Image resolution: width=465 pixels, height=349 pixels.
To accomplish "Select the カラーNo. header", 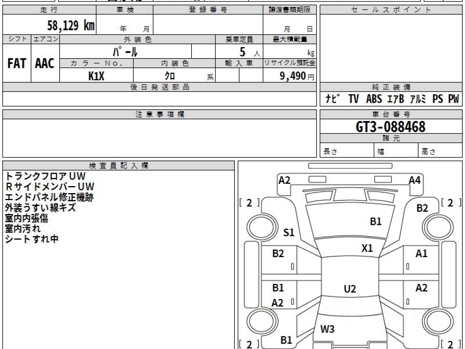I will [x=96, y=63].
